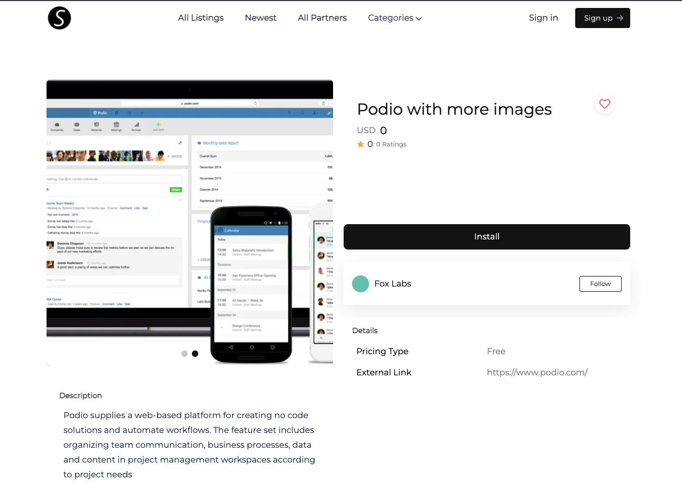Click the gold star rating icon

(x=360, y=144)
